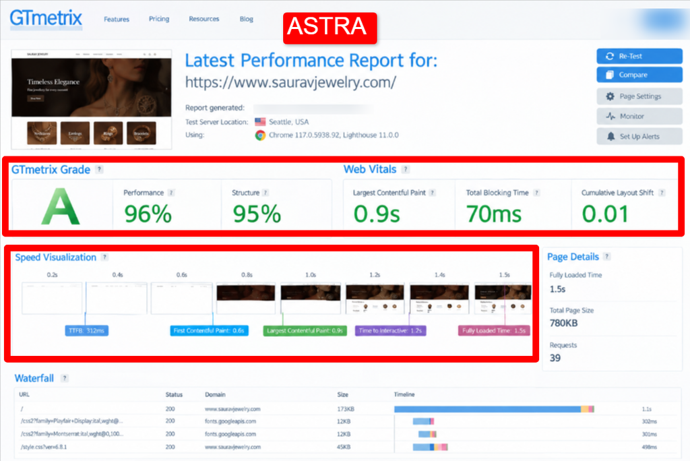Image resolution: width=690 pixels, height=461 pixels.
Task: Click help icon beside Waterfall
Action: pos(64,378)
